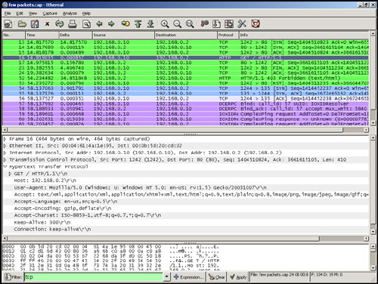Open a capture file via folder icon

click(x=22, y=24)
